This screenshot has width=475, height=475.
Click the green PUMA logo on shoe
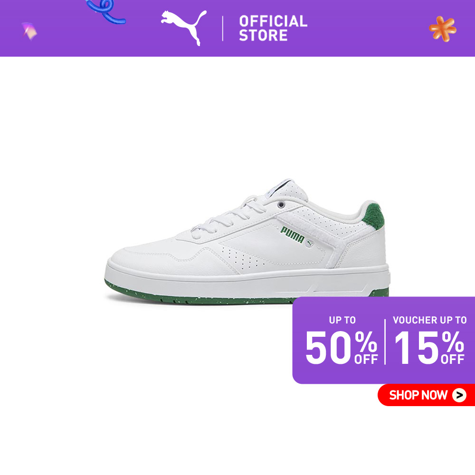[292, 235]
